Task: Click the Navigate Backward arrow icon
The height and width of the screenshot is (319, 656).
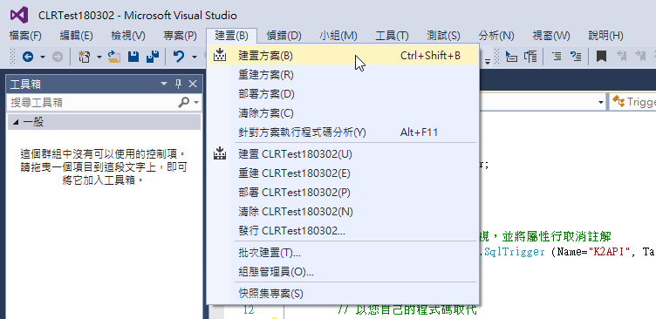Action: click(28, 56)
